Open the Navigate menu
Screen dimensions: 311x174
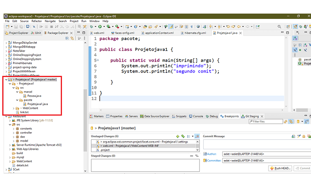[50, 21]
